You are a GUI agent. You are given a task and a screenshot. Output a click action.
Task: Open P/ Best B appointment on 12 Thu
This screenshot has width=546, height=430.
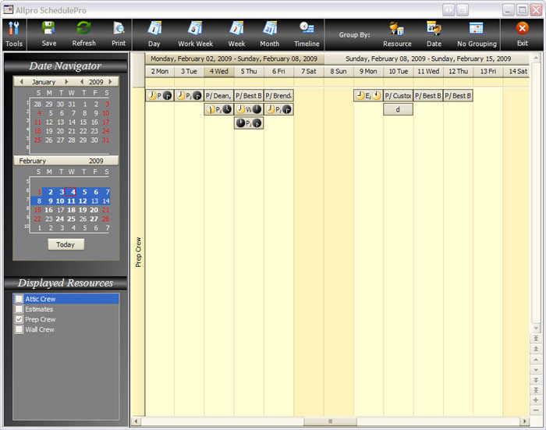[x=458, y=95]
